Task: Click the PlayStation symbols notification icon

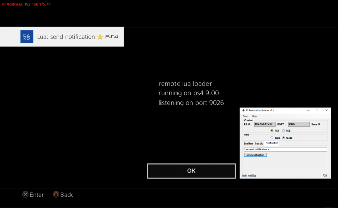Action: point(26,37)
